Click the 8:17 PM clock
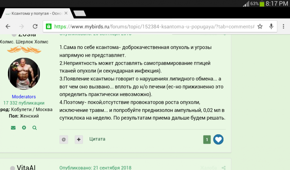This screenshot has width=290, height=170. (277, 3)
